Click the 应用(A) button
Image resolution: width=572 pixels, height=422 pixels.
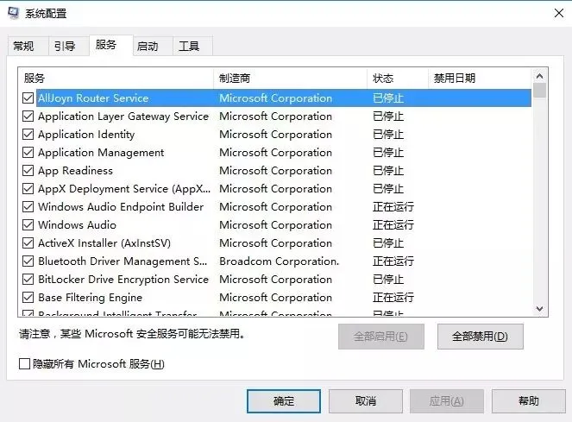coord(447,401)
